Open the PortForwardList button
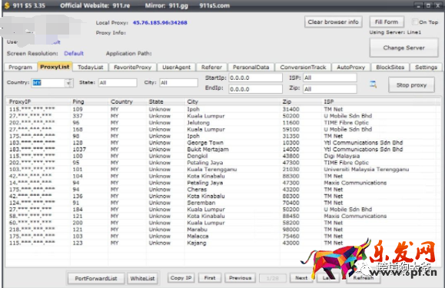445x288 pixels. [96, 278]
